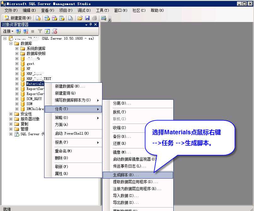This screenshot has width=254, height=211.
Task: Click the Save floppy disk icon
Action: [x=87, y=18]
